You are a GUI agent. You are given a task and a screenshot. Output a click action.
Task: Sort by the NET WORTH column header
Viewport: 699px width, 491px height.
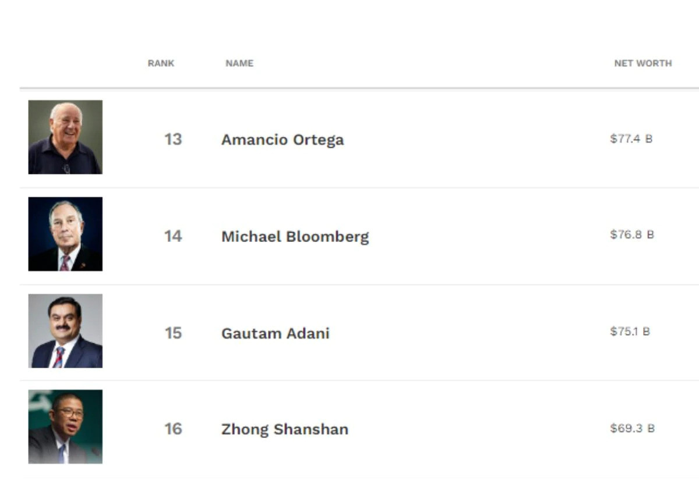point(643,63)
